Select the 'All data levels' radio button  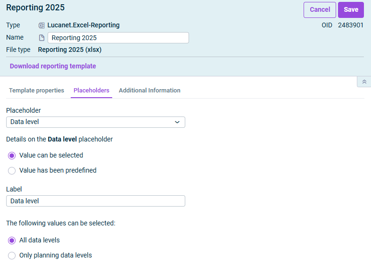(12, 241)
